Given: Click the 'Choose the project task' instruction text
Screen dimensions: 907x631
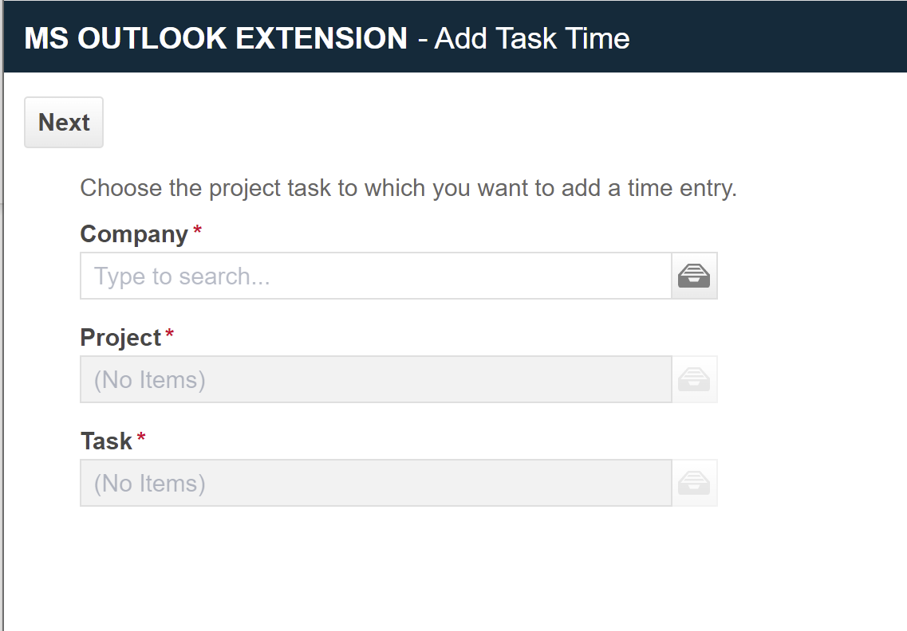Looking at the screenshot, I should pyautogui.click(x=408, y=188).
